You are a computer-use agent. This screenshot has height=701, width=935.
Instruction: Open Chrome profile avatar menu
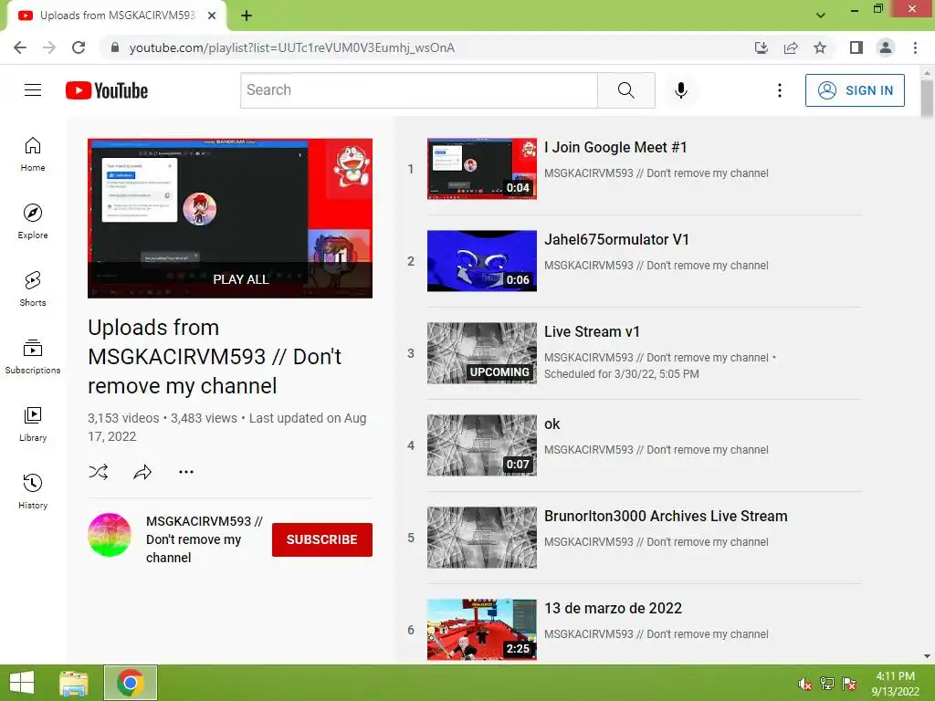tap(886, 47)
